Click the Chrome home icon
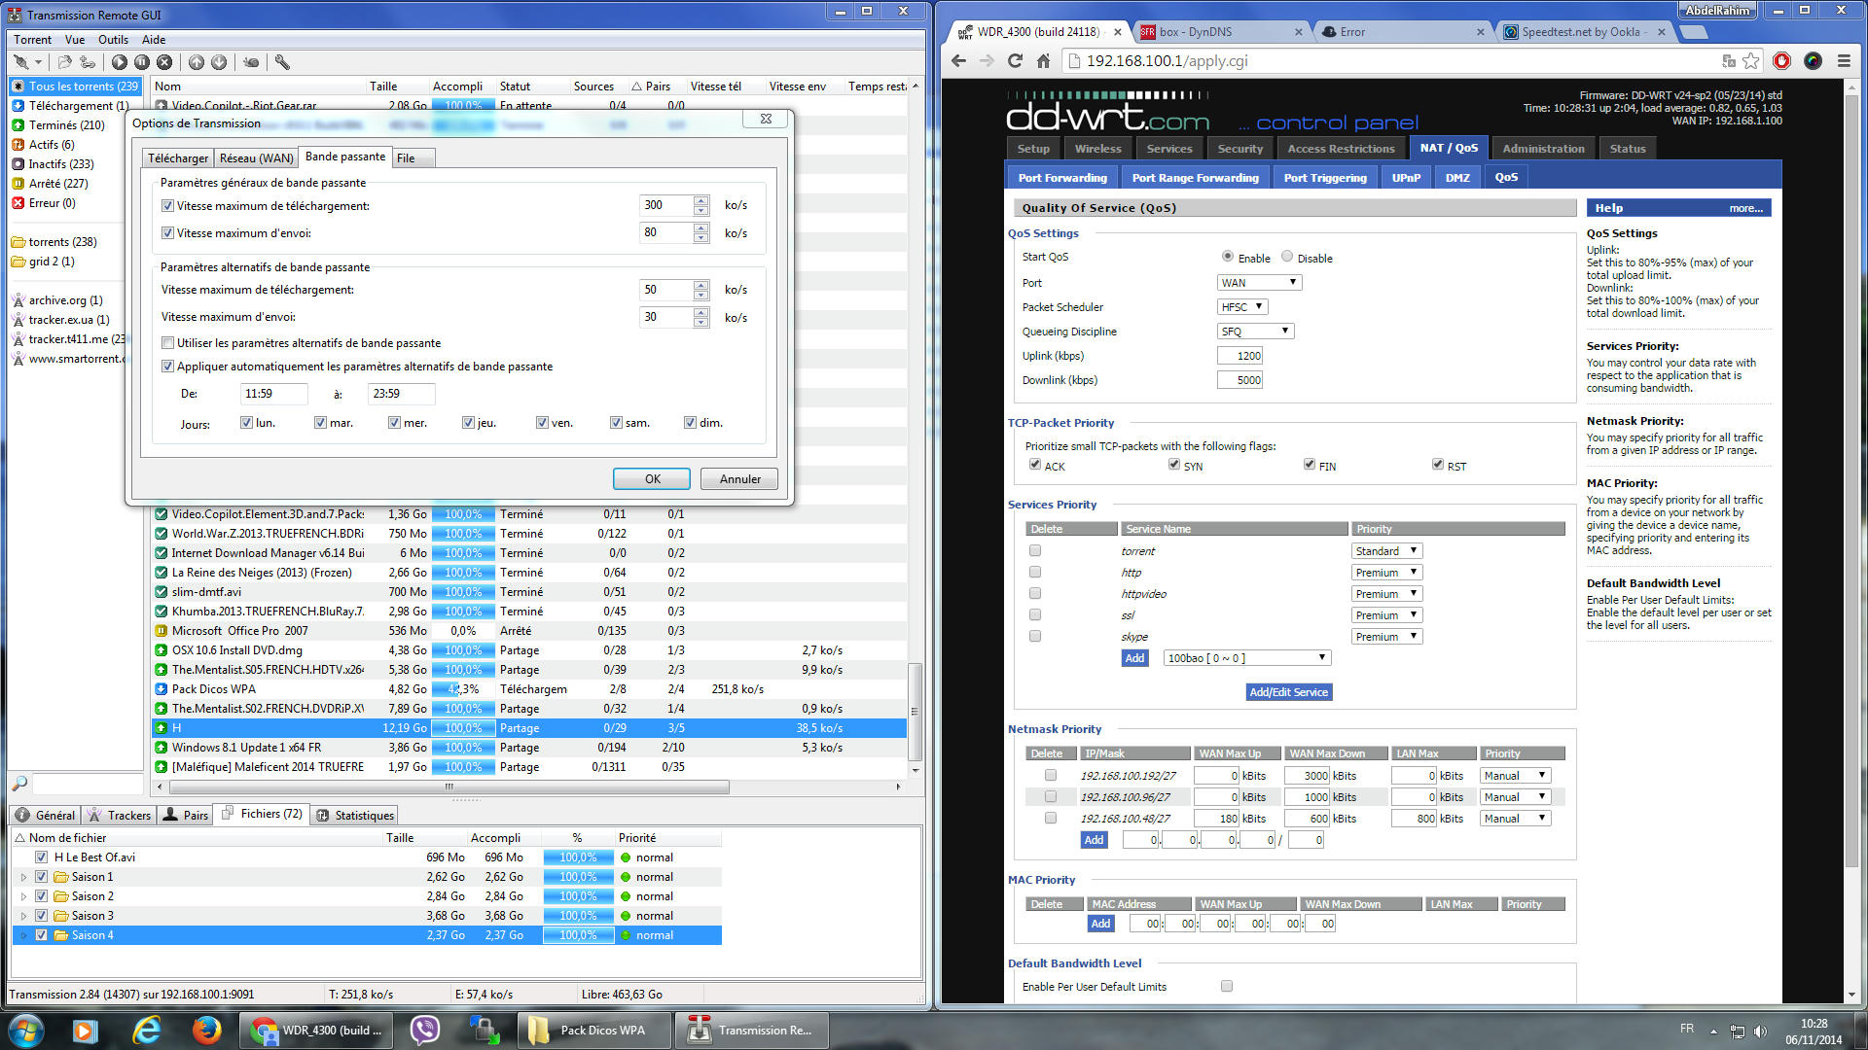This screenshot has height=1050, width=1868. click(1043, 60)
